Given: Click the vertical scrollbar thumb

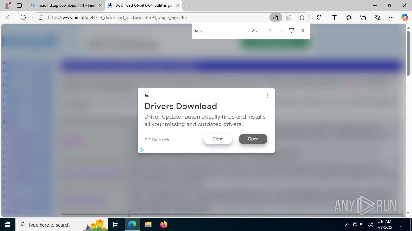Looking at the screenshot, I should [408, 53].
